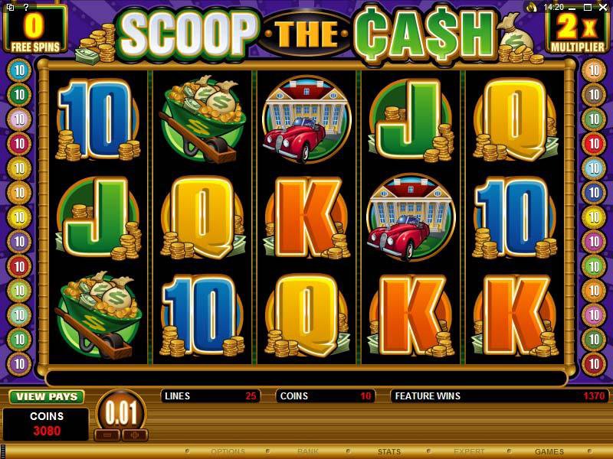The width and height of the screenshot is (613, 459).
Task: Click the Free Spins counter box
Action: [x=34, y=29]
